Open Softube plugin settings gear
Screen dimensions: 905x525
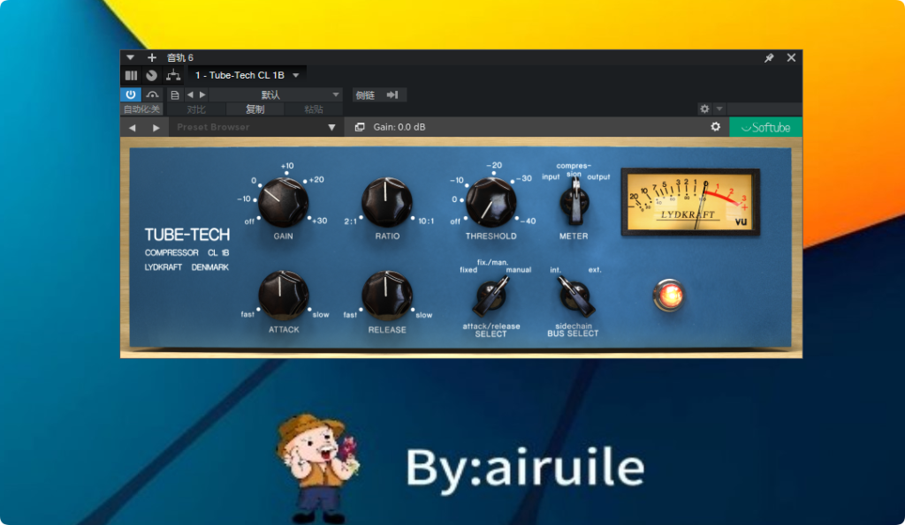[x=716, y=127]
